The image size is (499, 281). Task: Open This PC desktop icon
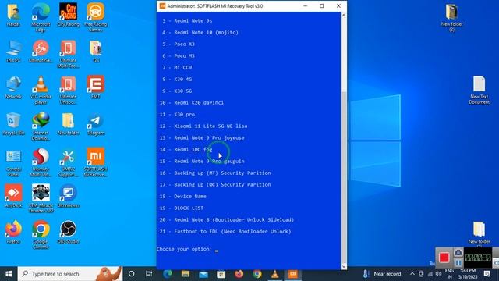coord(13,51)
